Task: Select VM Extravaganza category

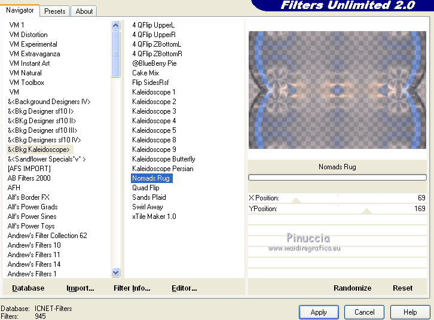Action: coord(35,54)
